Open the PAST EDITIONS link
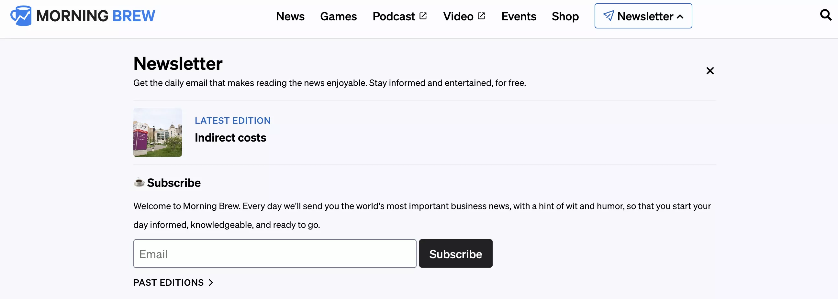The width and height of the screenshot is (838, 299). coord(169,283)
